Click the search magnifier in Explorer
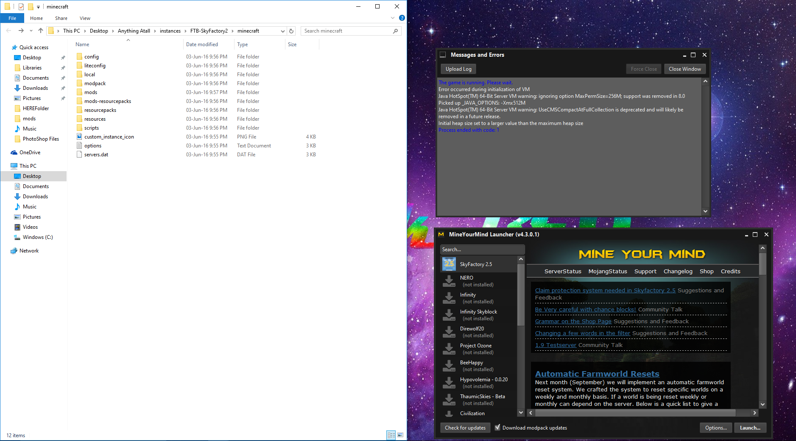 tap(395, 31)
